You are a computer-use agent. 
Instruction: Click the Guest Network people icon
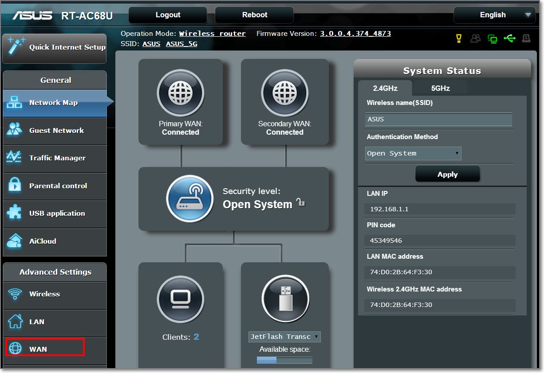[15, 130]
